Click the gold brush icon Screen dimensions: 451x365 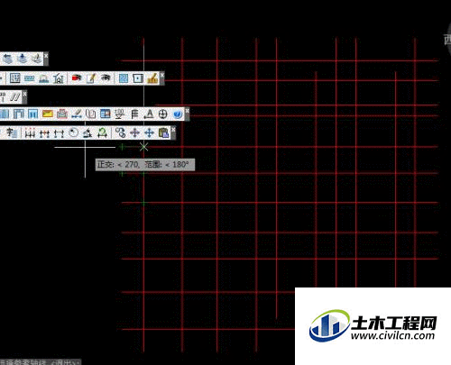[152, 78]
